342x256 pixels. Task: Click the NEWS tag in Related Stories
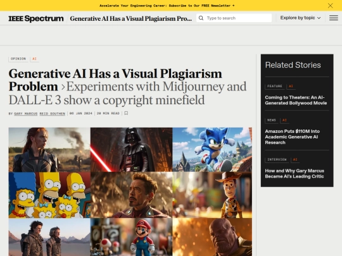click(x=272, y=120)
